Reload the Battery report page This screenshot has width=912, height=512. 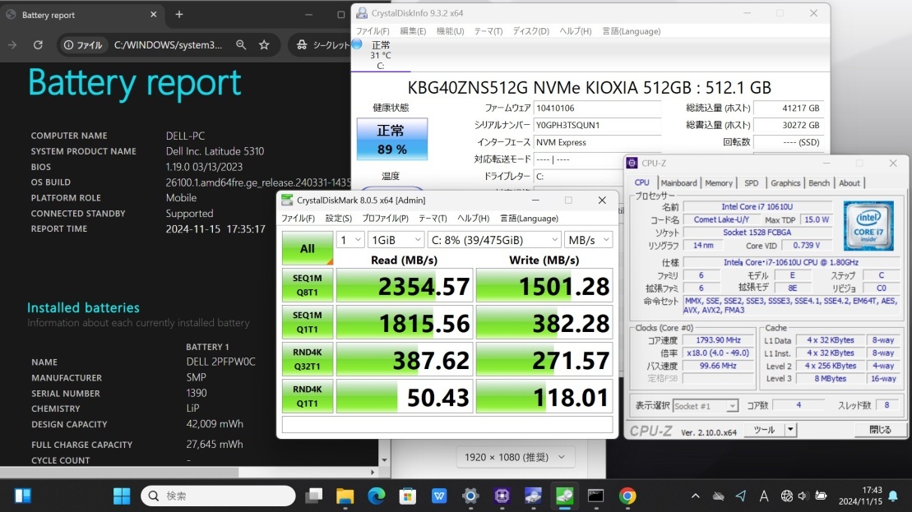(x=38, y=44)
